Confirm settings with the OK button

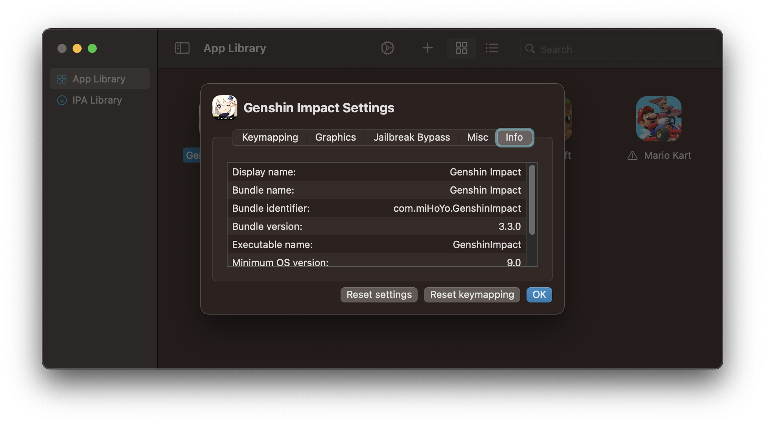click(x=539, y=295)
